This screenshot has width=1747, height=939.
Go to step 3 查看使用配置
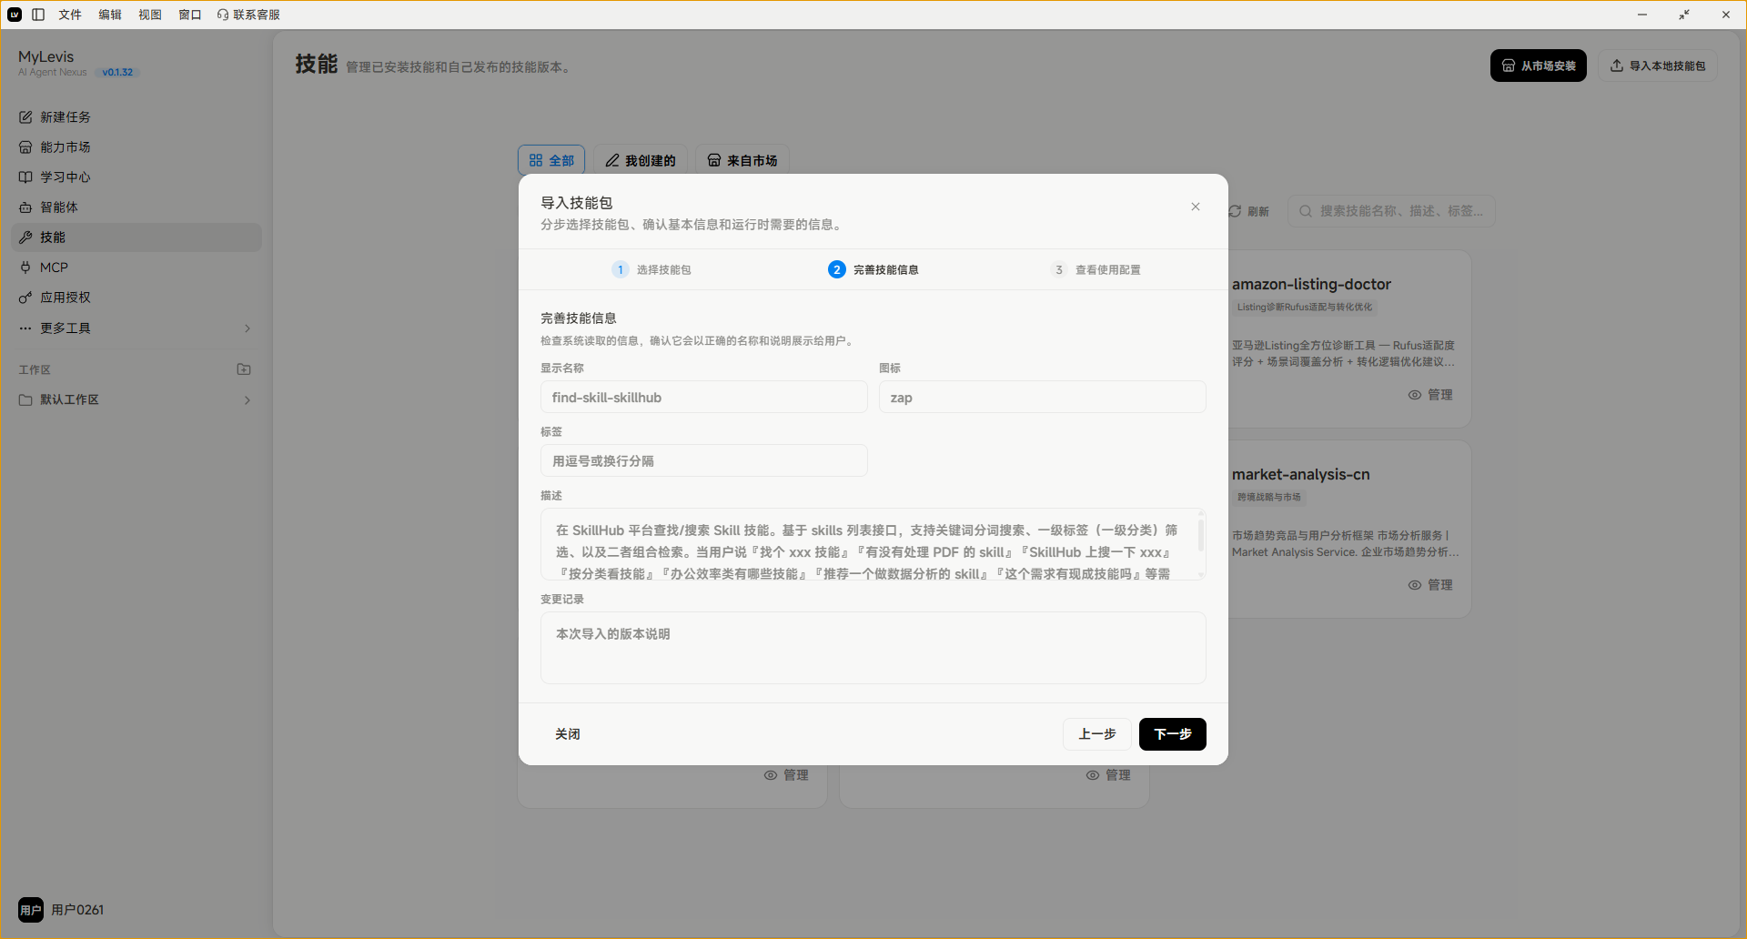1096,269
